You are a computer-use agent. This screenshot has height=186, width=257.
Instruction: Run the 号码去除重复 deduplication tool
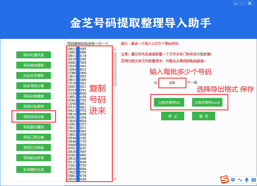pyautogui.click(x=34, y=96)
